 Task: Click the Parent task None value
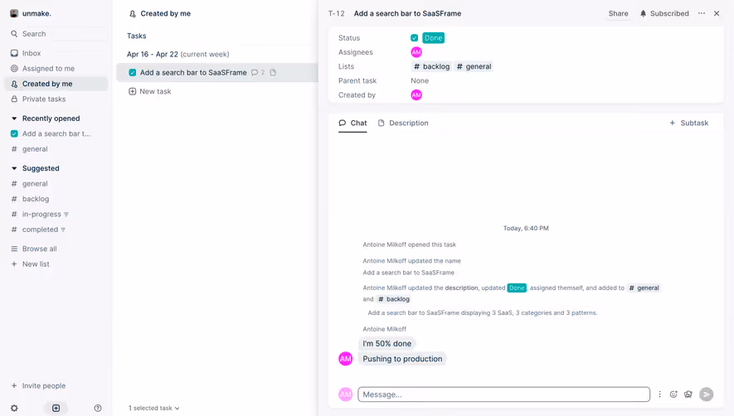click(420, 81)
